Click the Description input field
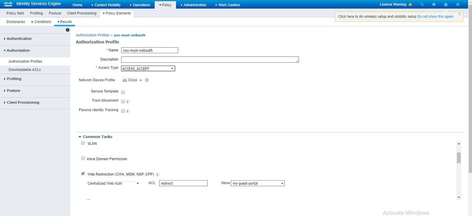The width and height of the screenshot is (472, 216). click(210, 59)
